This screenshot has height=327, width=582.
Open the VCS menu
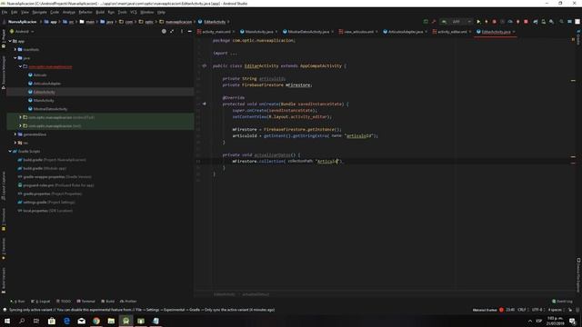coord(134,12)
